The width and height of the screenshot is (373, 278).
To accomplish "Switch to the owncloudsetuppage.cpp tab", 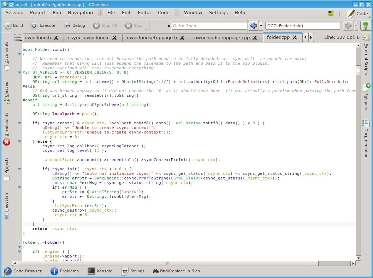I will click(222, 37).
